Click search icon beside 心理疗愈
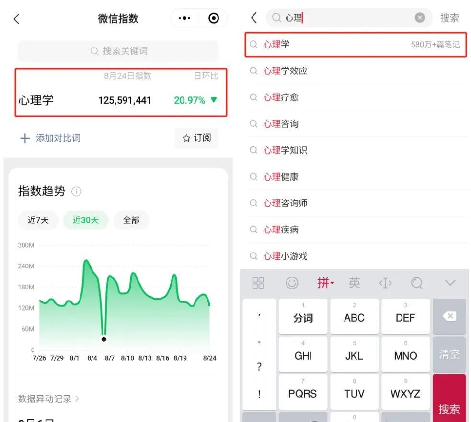The width and height of the screenshot is (471, 422). pyautogui.click(x=254, y=97)
